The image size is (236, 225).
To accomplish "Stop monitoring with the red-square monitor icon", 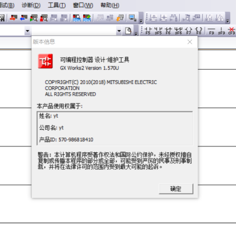I will click(x=44, y=18).
